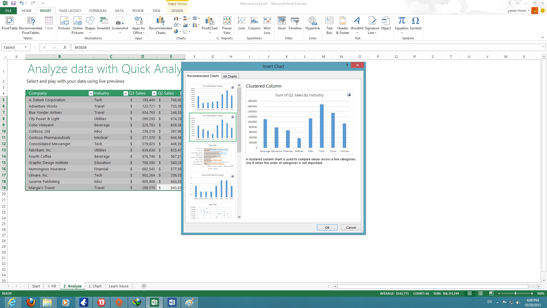Screen dimensions: 547x308
Task: Save the workbook from quick access
Action: point(13,3)
